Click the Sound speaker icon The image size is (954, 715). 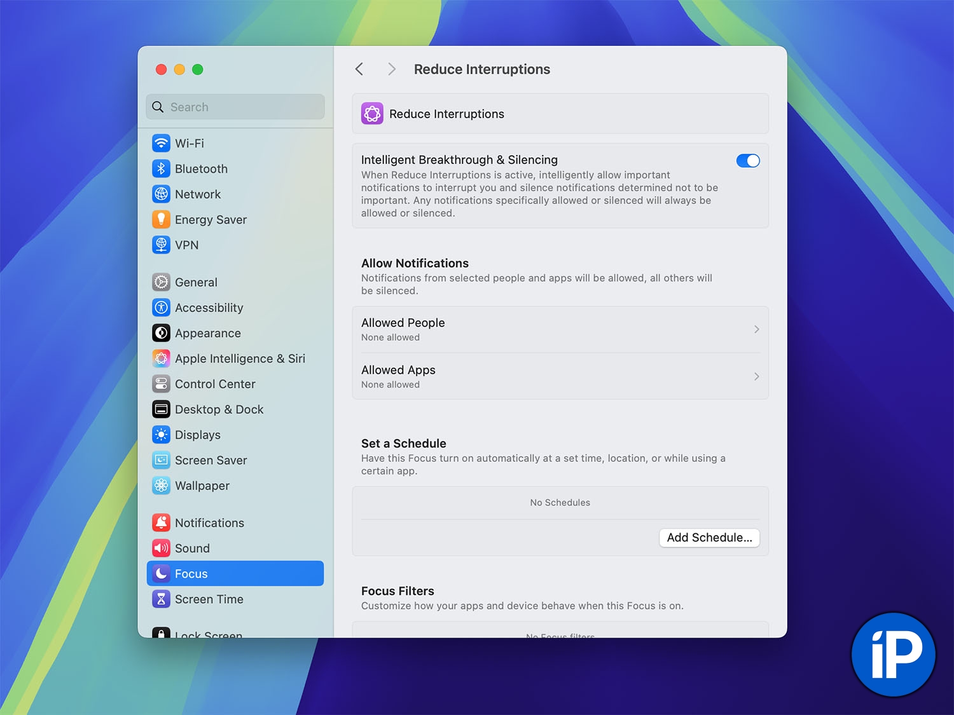(x=161, y=548)
